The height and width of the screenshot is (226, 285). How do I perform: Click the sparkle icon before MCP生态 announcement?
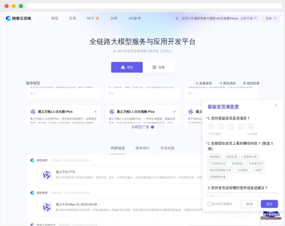[x=114, y=51]
